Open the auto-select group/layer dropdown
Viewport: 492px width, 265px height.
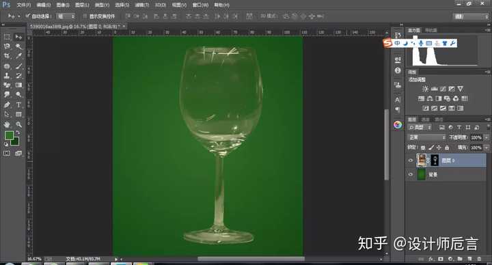pos(66,16)
